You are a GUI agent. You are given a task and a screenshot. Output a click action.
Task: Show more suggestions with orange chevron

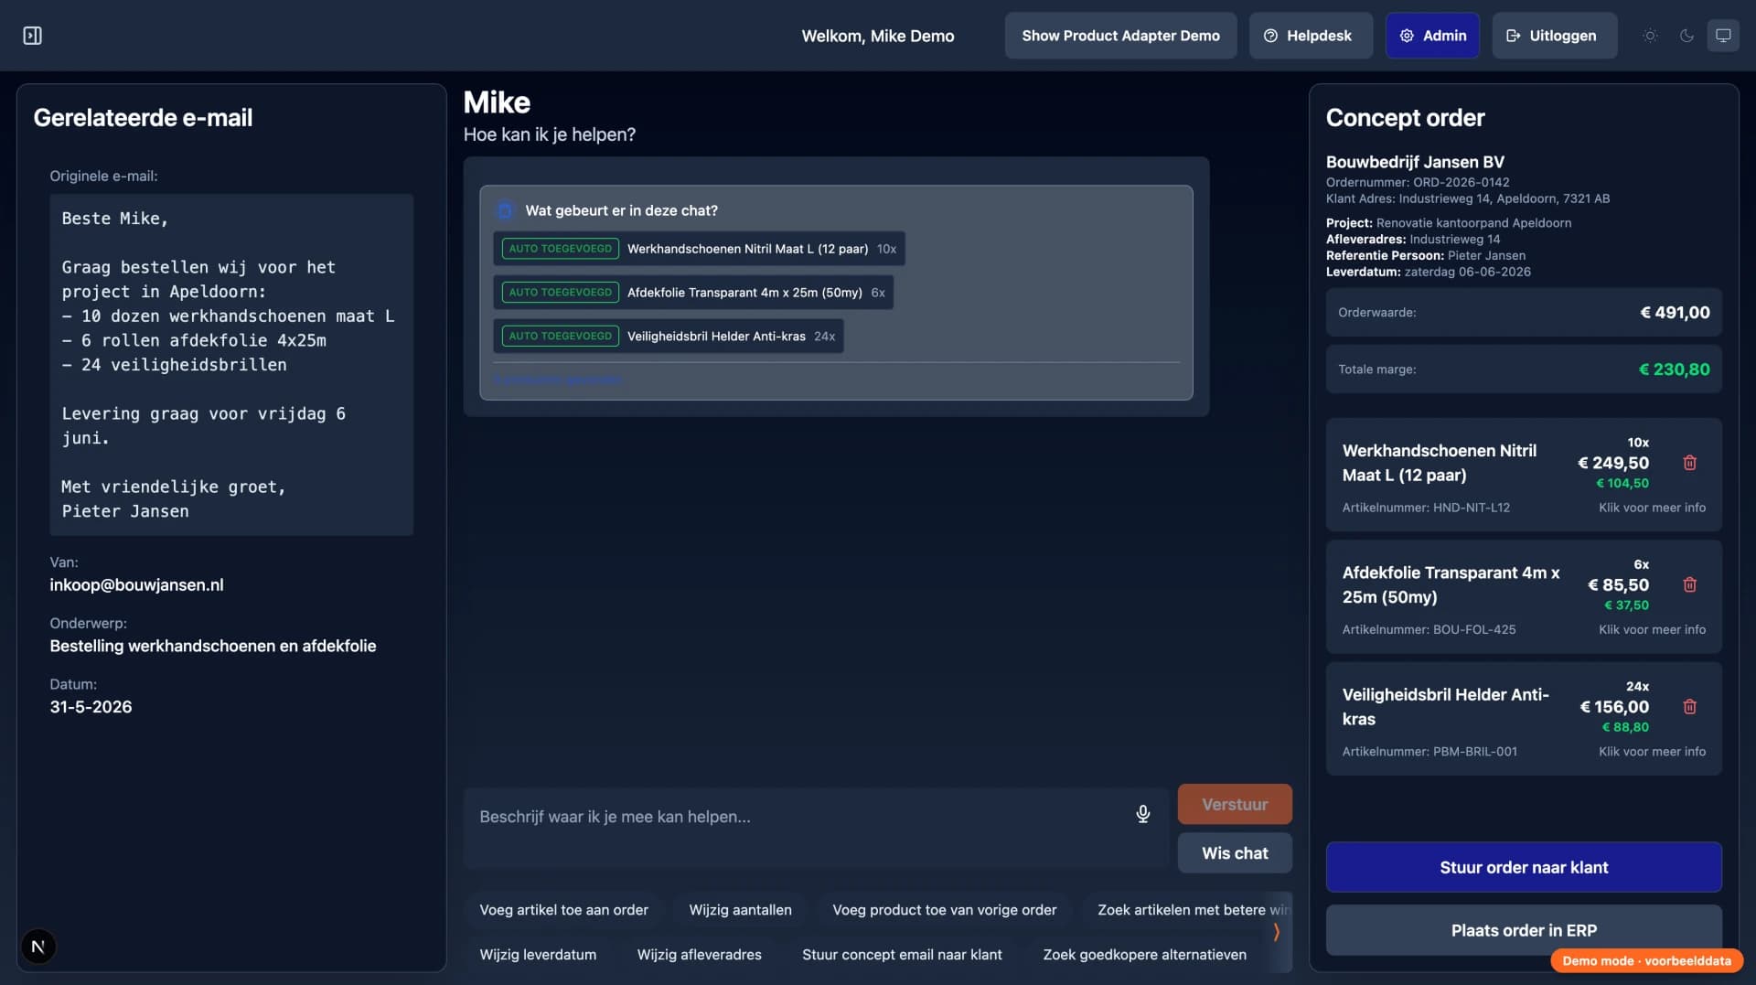point(1276,932)
